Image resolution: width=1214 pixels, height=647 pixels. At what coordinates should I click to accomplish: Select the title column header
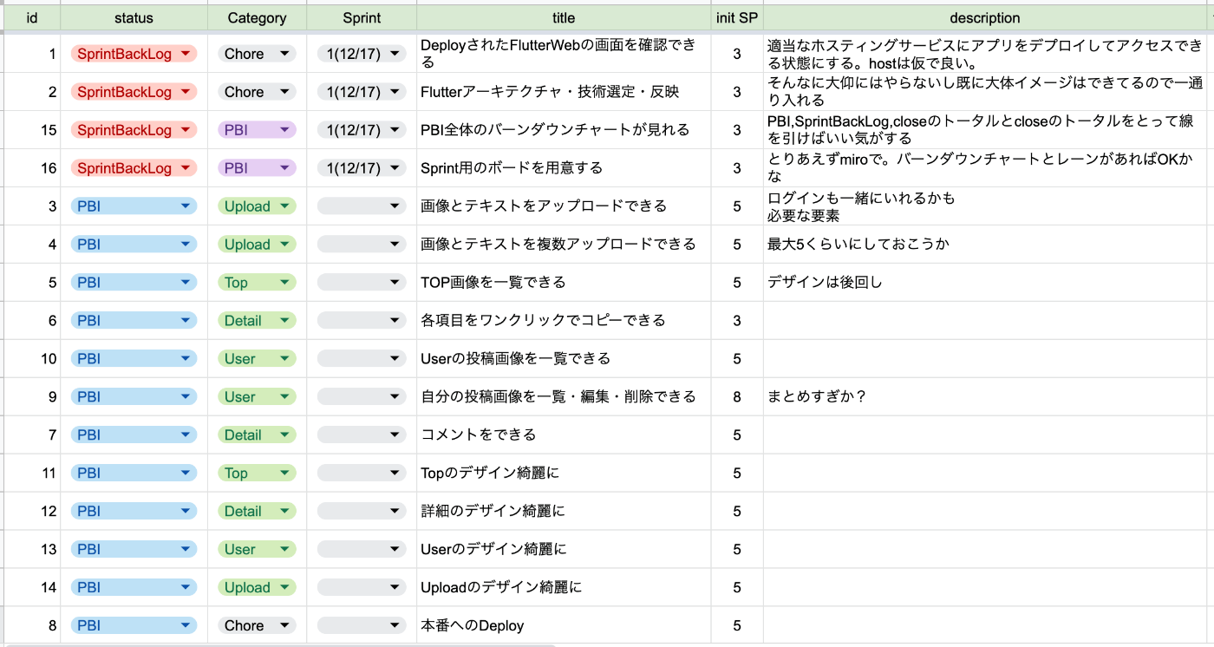tap(564, 17)
